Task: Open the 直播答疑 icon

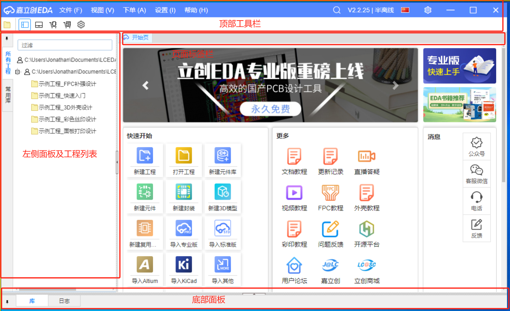Action: (x=367, y=156)
